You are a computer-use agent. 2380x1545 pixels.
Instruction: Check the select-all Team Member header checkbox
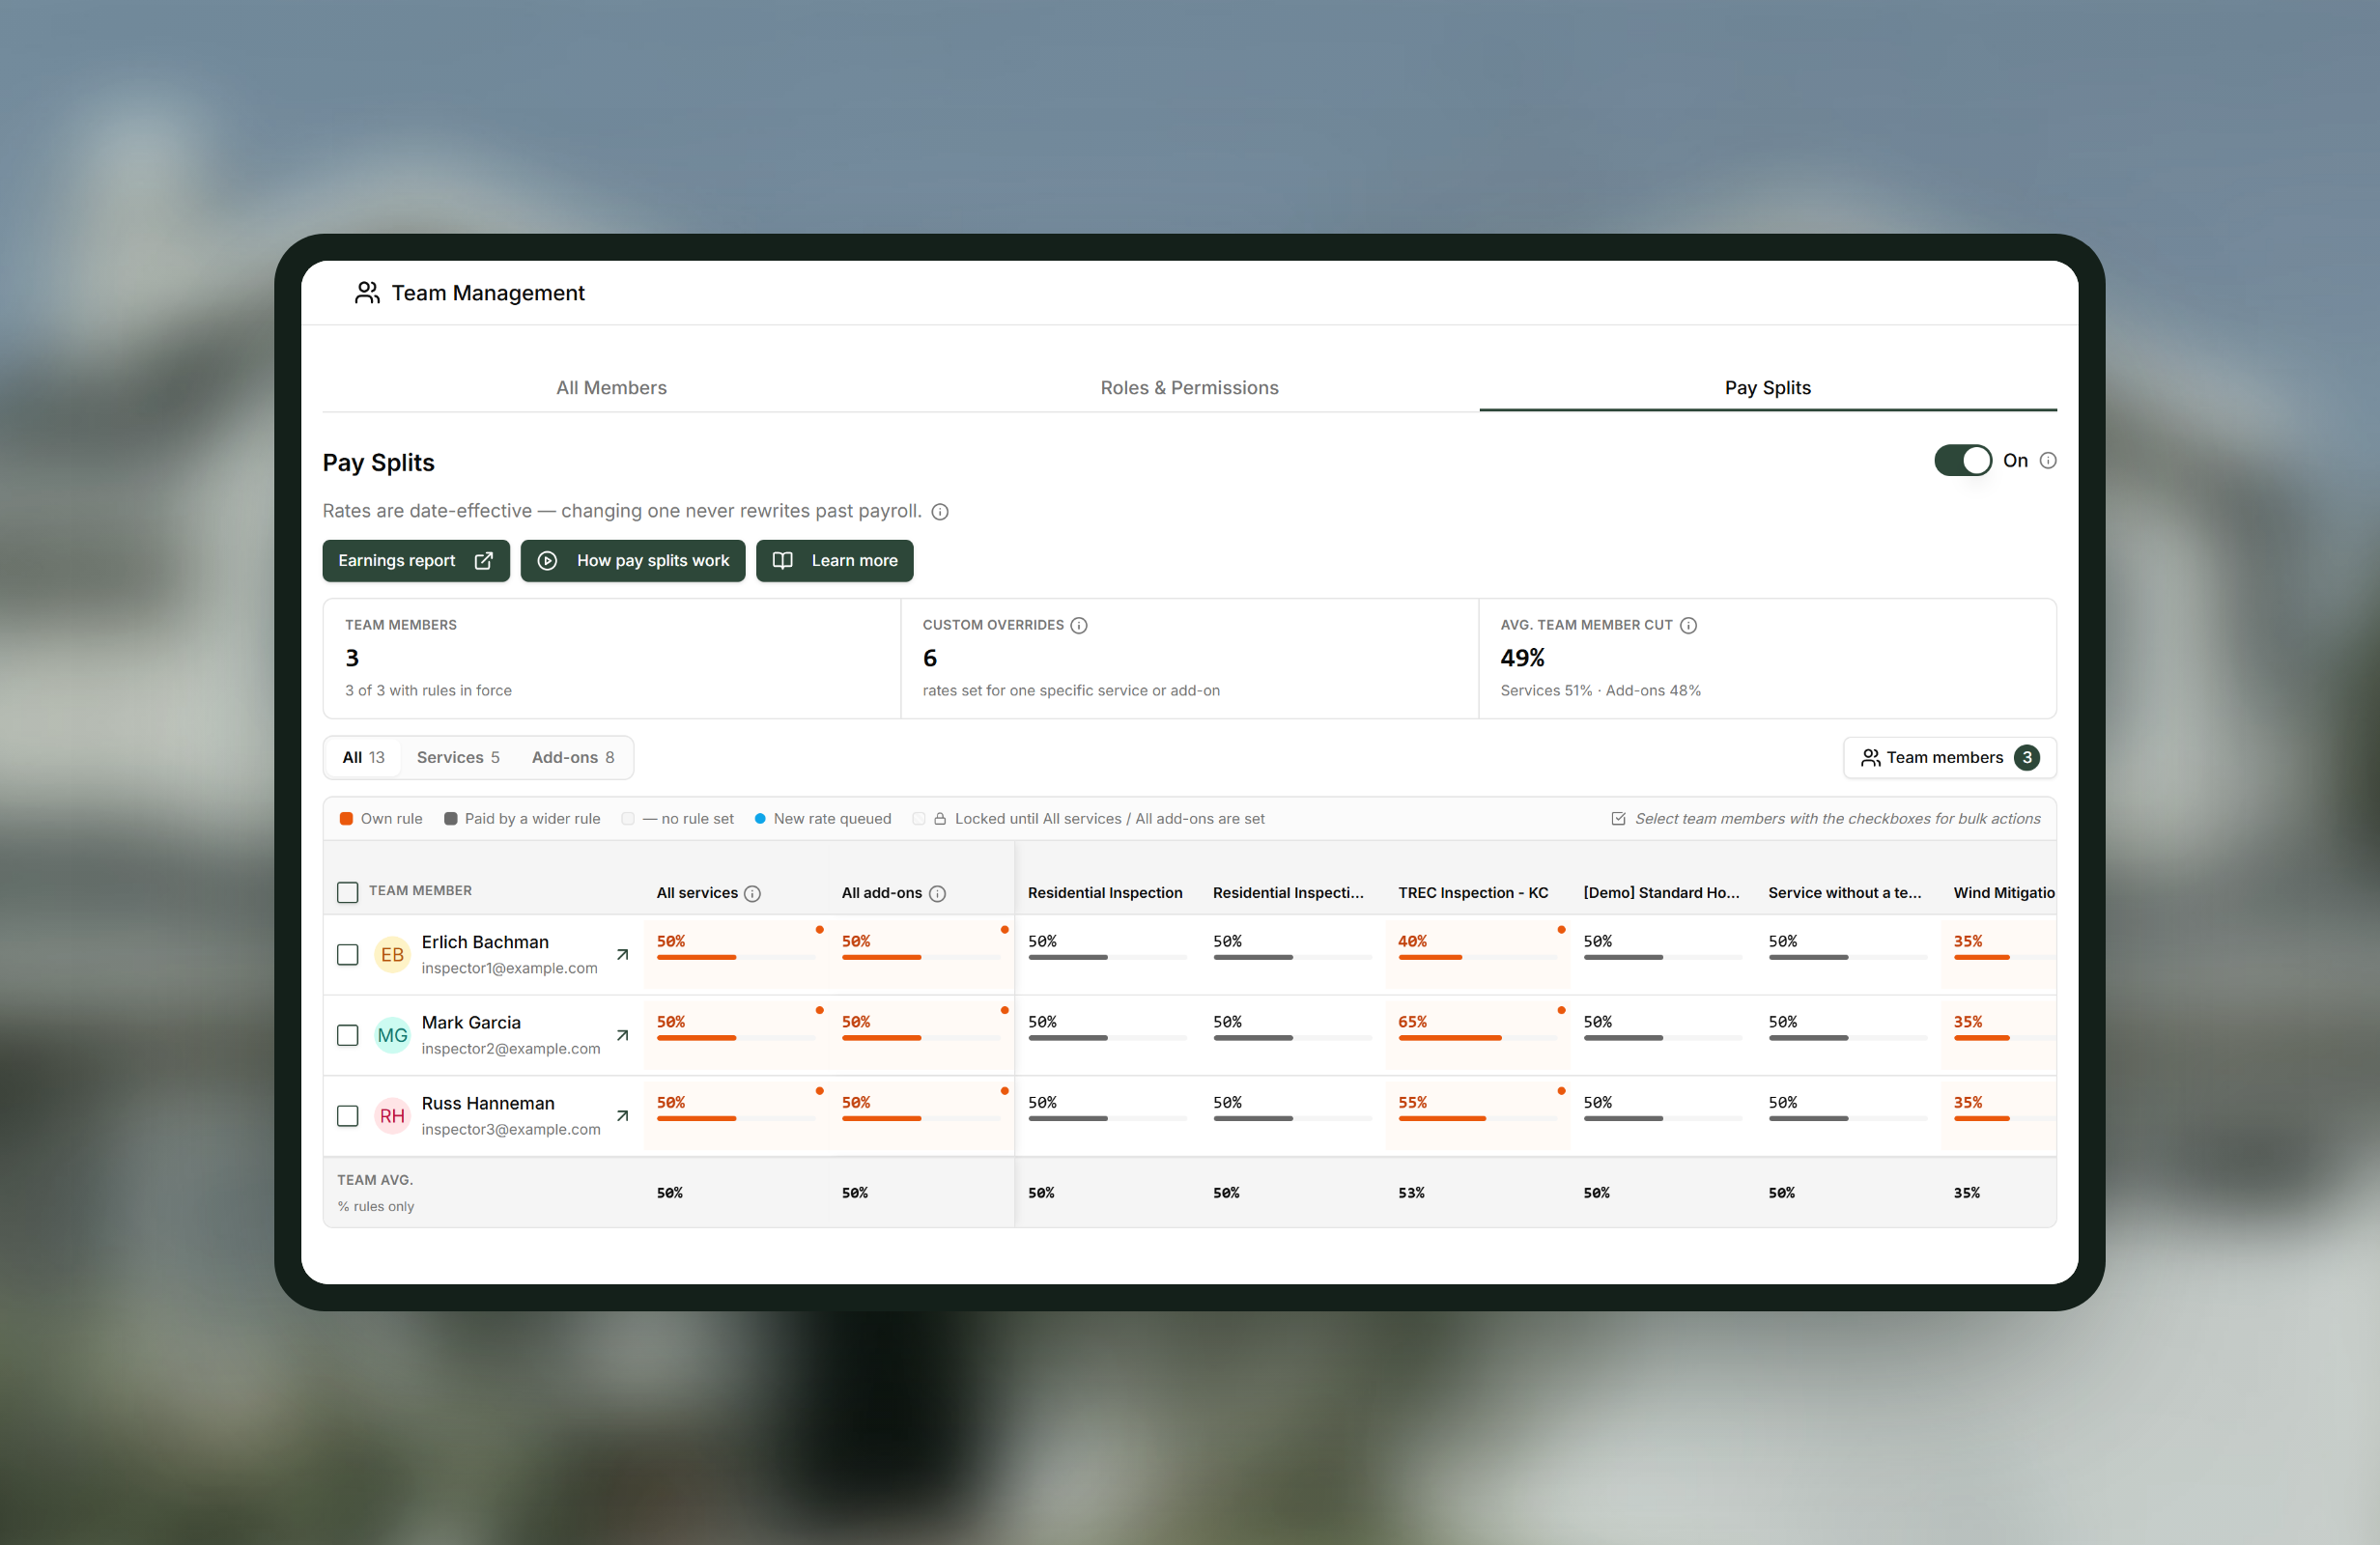[347, 892]
